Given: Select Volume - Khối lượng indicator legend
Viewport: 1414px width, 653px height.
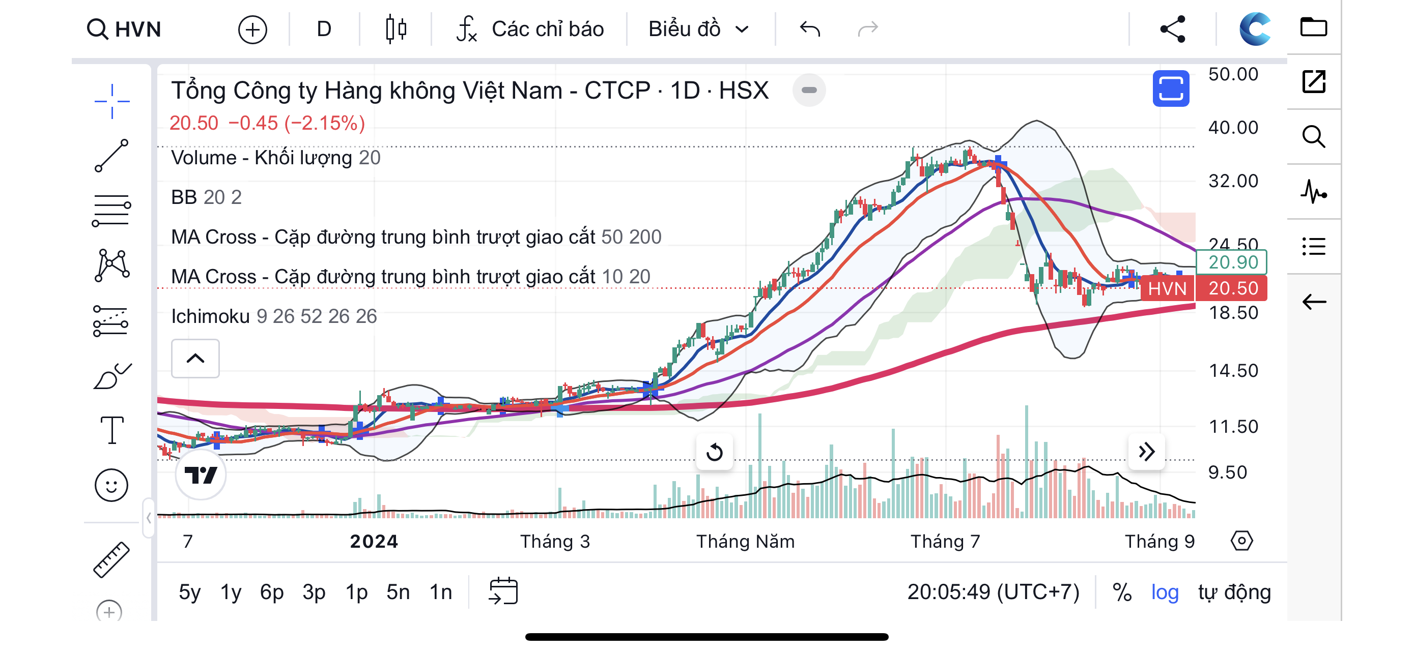Looking at the screenshot, I should (x=275, y=158).
